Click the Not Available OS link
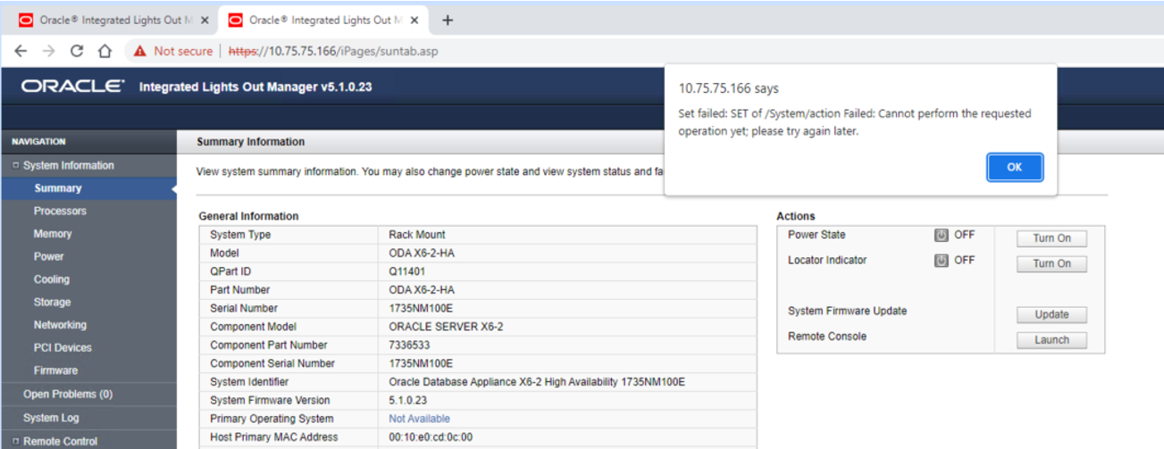Image resolution: width=1164 pixels, height=449 pixels. (x=419, y=419)
